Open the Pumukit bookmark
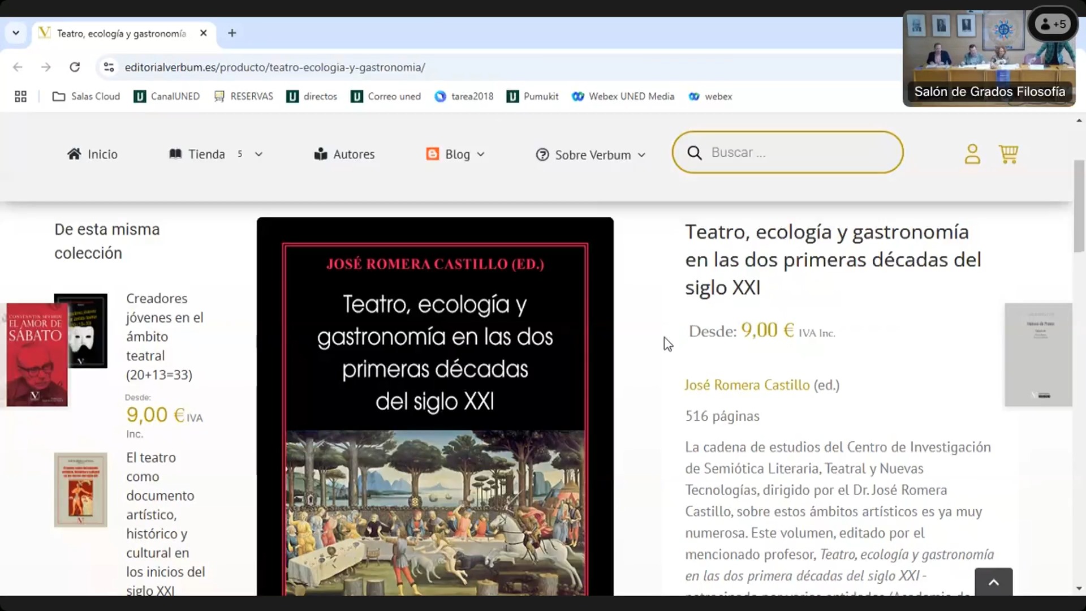This screenshot has width=1086, height=611. click(533, 97)
